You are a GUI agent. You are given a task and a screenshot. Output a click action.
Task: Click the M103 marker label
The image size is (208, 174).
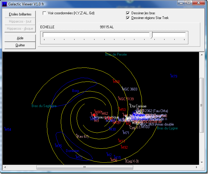[x=145, y=127]
